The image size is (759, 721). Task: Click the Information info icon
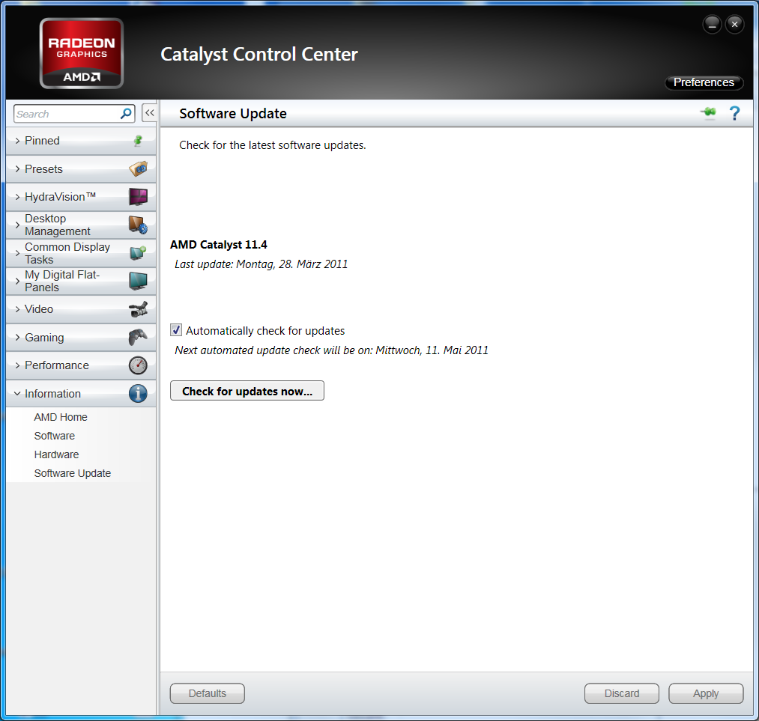click(x=138, y=393)
